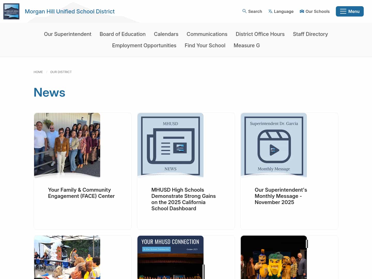Select the Language translation icon

point(270,11)
